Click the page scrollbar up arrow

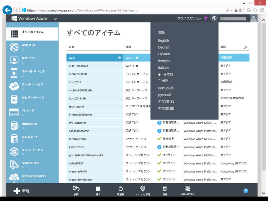click(263, 20)
